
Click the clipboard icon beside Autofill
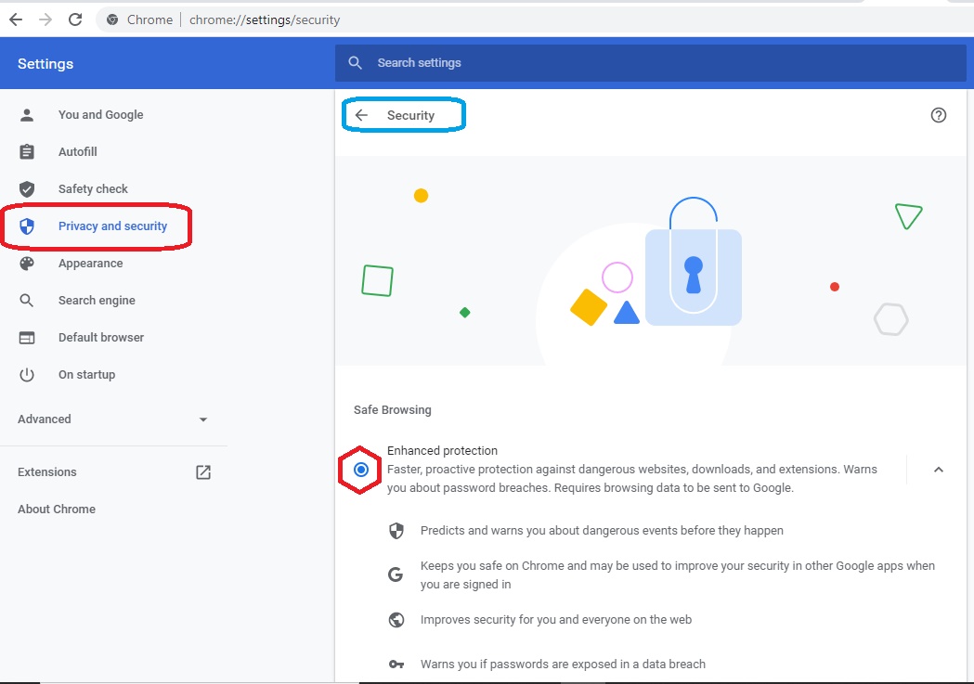tap(27, 152)
